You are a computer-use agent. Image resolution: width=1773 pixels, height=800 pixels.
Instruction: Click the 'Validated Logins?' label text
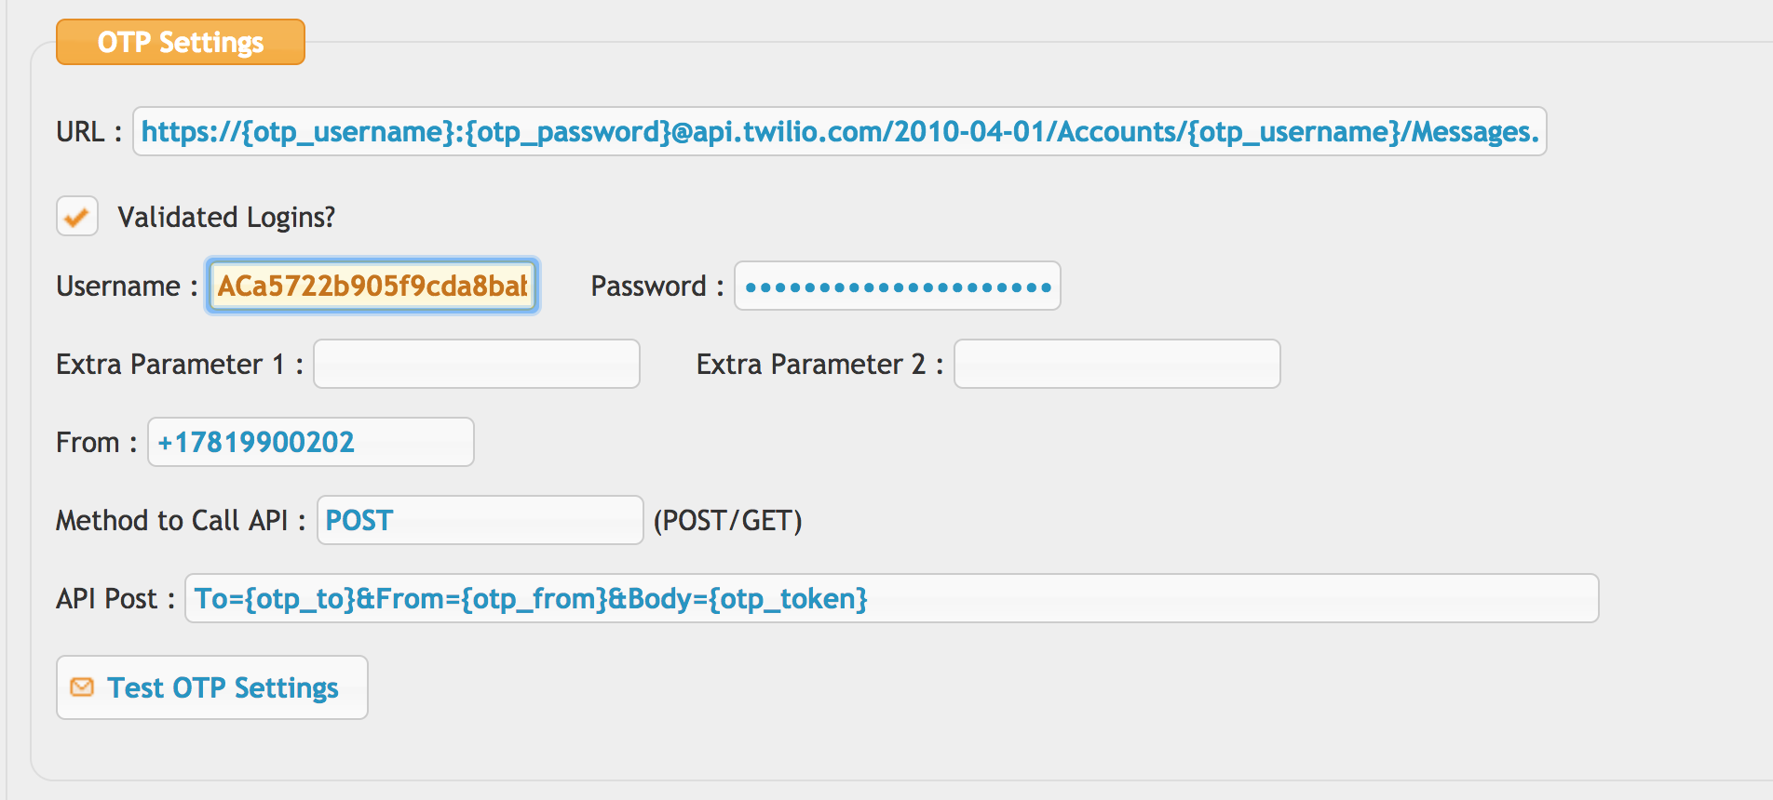click(226, 217)
